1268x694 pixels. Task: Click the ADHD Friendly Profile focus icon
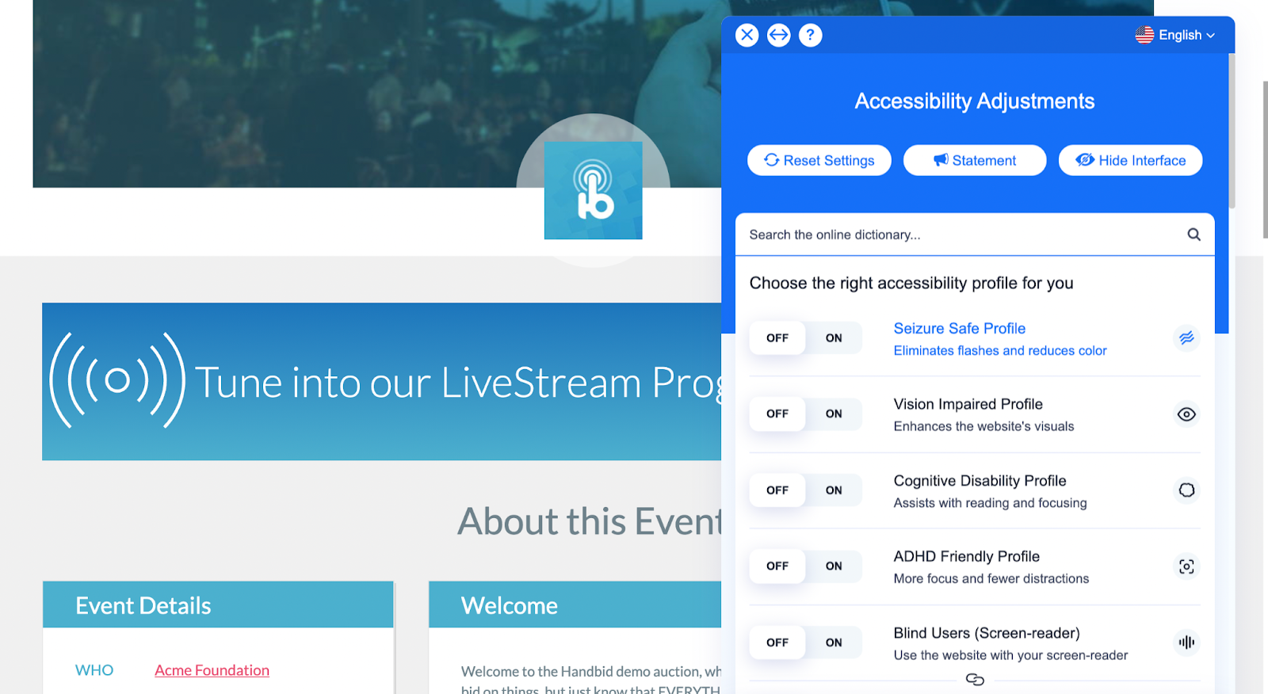click(1186, 566)
